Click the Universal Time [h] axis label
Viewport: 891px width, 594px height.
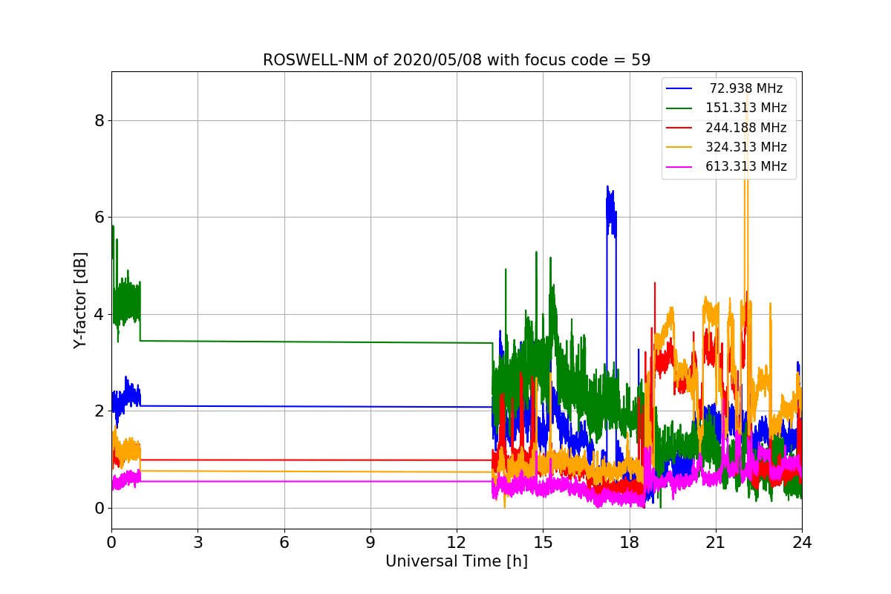point(457,562)
